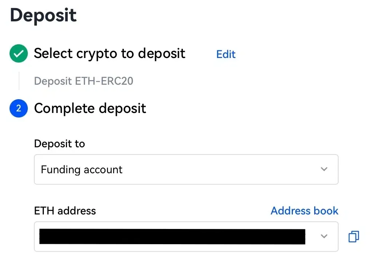374x261 pixels.
Task: Open the address selector chevron
Action: pos(324,237)
